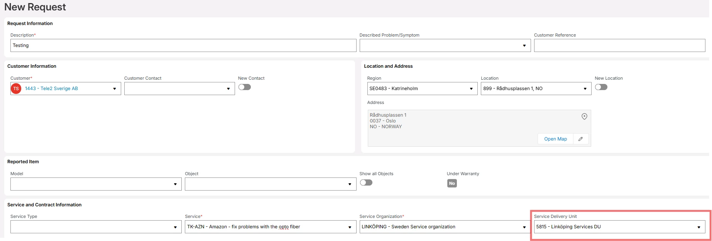The width and height of the screenshot is (712, 241).
Task: Expand the Region dropdown arrow
Action: pos(471,89)
